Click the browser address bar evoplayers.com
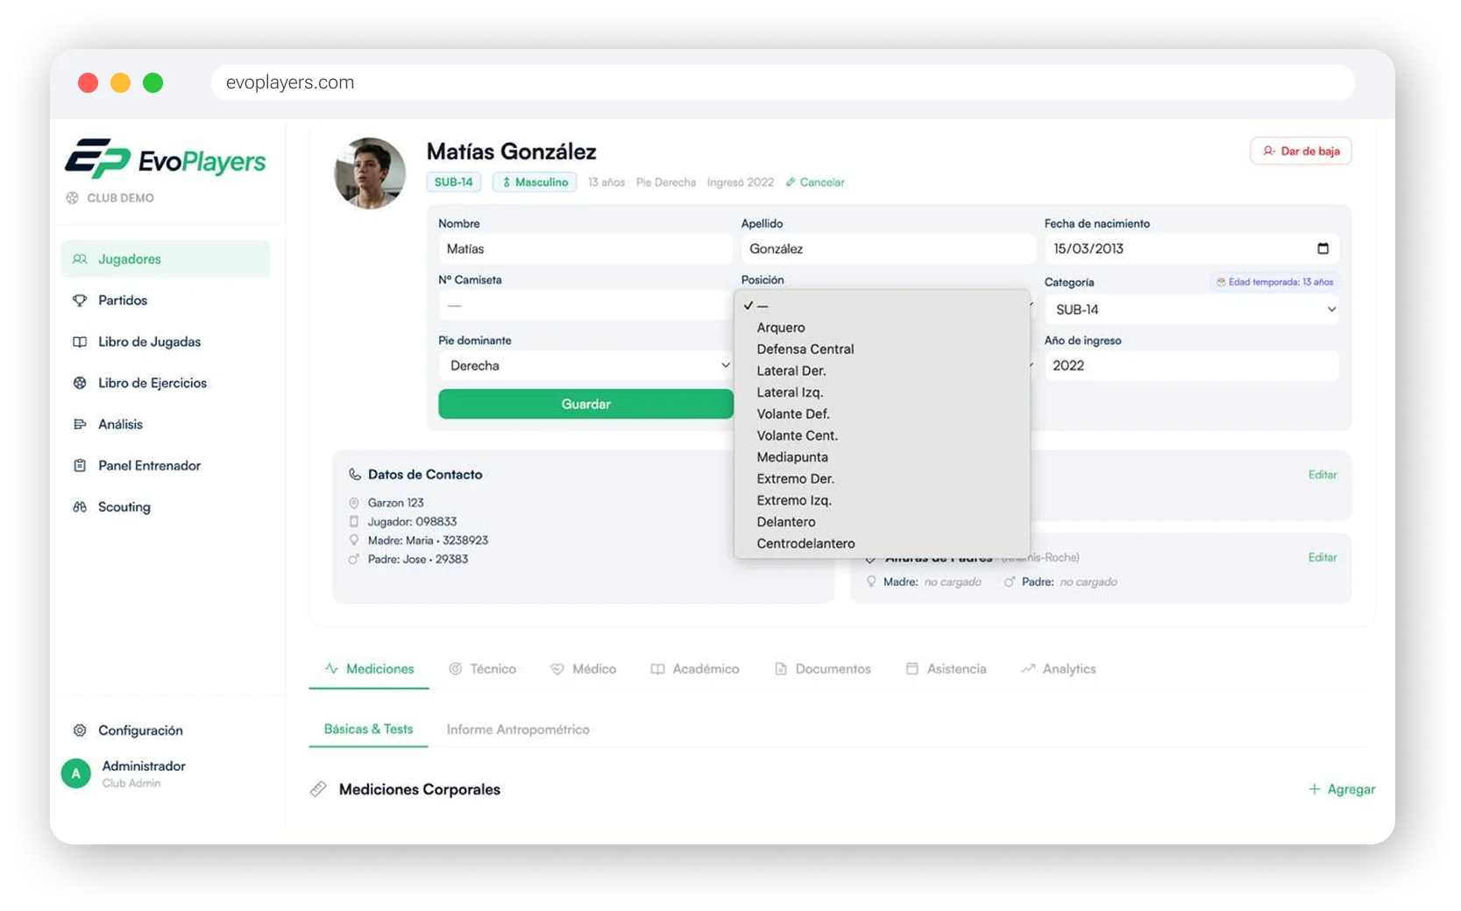This screenshot has height=911, width=1461. tap(783, 82)
